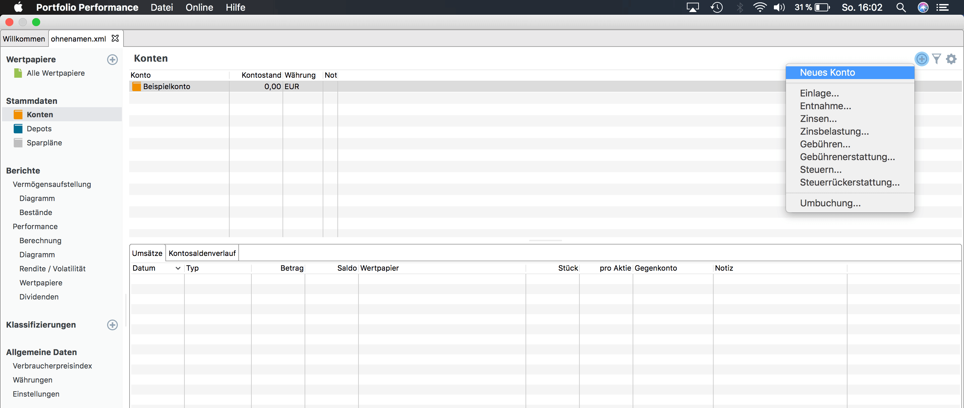
Task: Click the Bluetooth icon in menu bar
Action: [739, 7]
